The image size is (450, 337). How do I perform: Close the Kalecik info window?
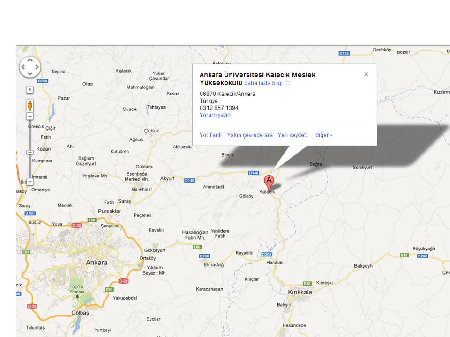click(366, 74)
